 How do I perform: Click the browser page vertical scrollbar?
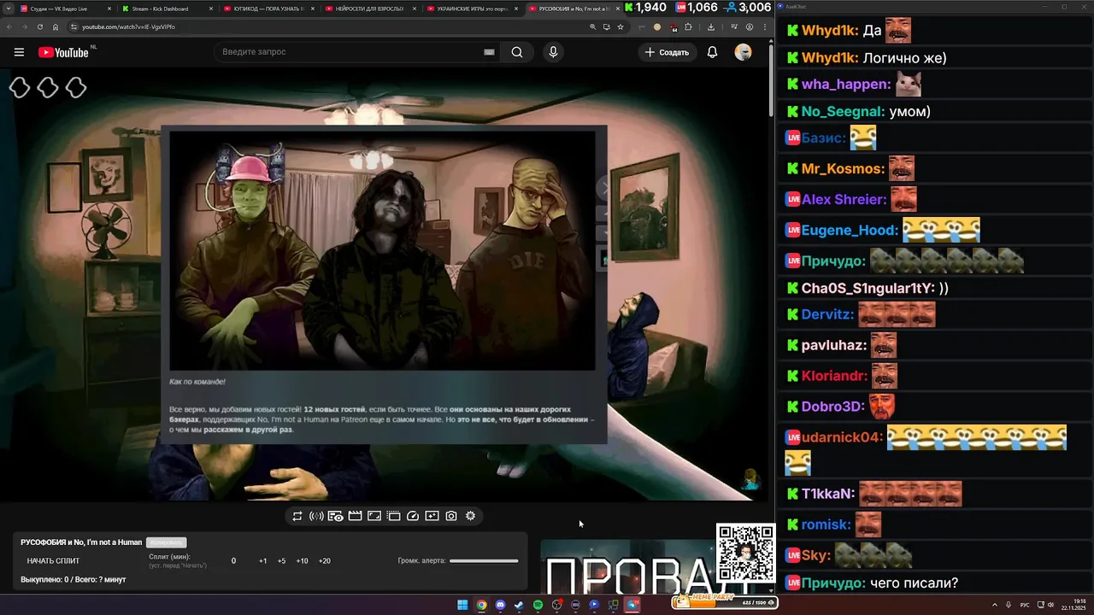click(772, 81)
